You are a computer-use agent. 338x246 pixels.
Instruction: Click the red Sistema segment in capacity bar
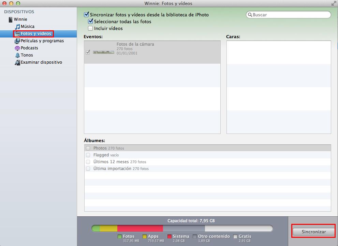[x=140, y=228]
